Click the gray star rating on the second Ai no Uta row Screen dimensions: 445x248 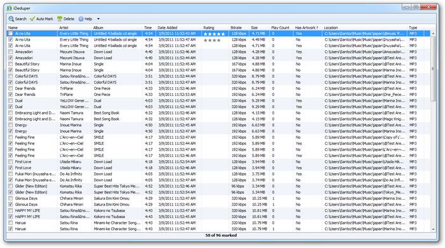coord(212,40)
